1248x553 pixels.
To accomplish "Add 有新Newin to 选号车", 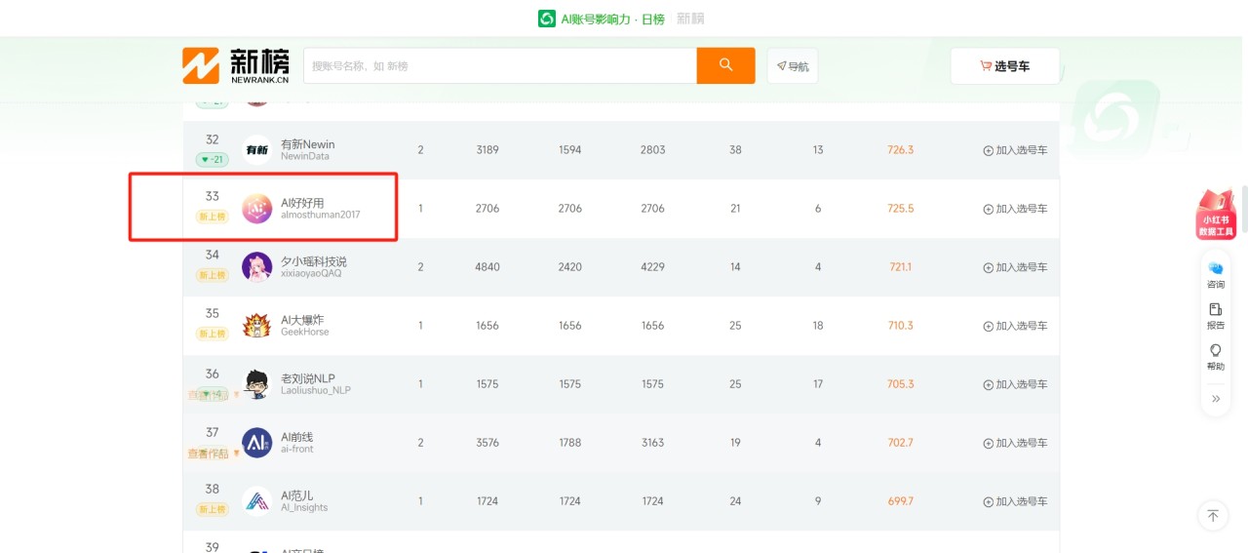I will (x=1015, y=150).
